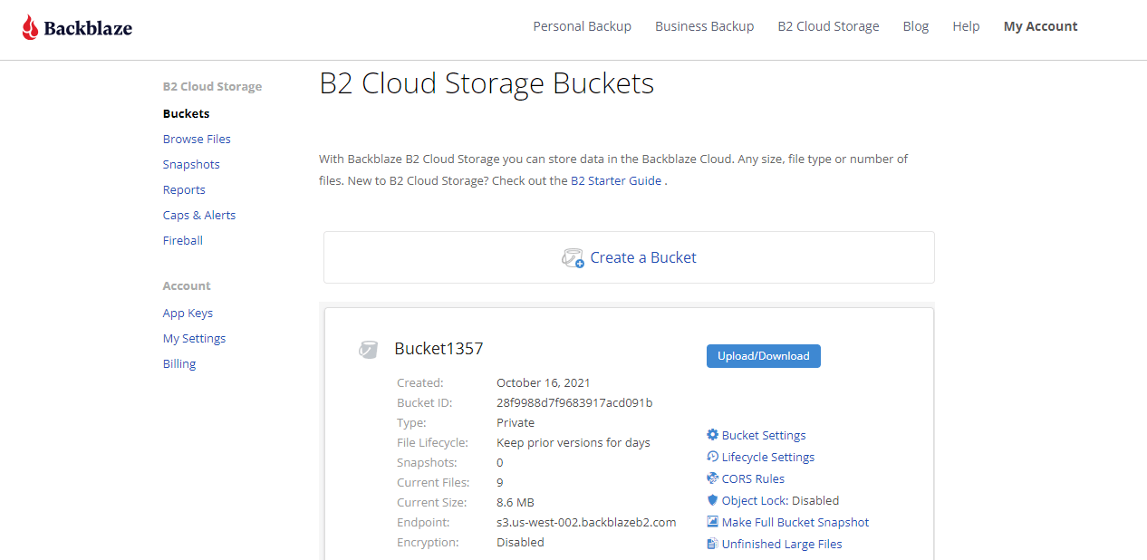The height and width of the screenshot is (560, 1147).
Task: Open the Personal Backup menu item
Action: 582,26
